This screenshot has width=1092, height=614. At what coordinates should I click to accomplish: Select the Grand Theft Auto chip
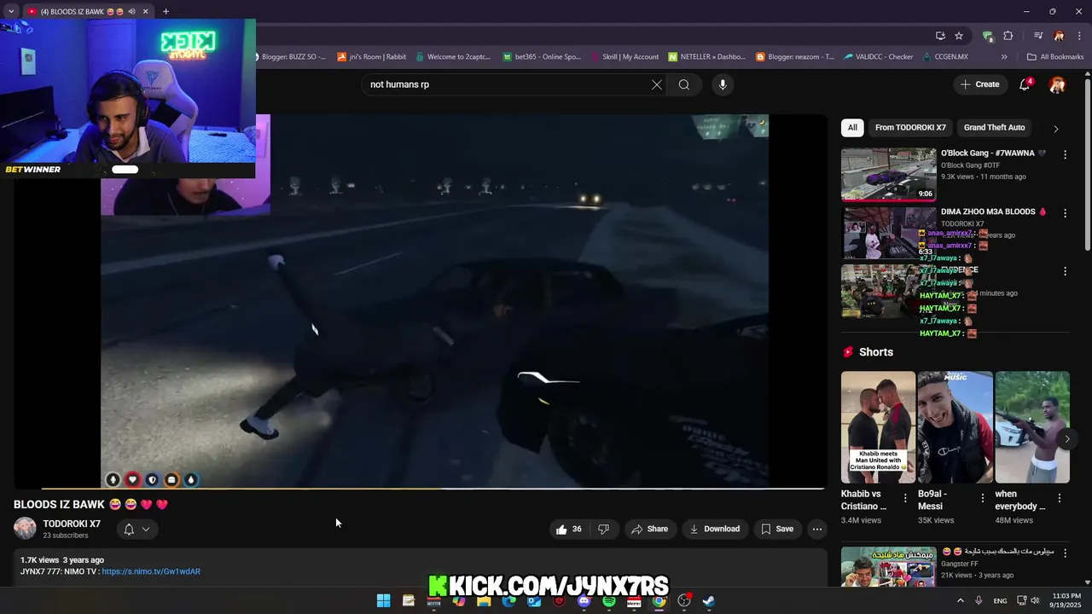[x=994, y=127]
